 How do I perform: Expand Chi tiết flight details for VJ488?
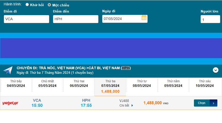(x=124, y=105)
